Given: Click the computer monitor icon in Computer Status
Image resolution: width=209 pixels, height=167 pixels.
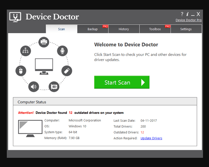Looking at the screenshot, I should [x=30, y=128].
